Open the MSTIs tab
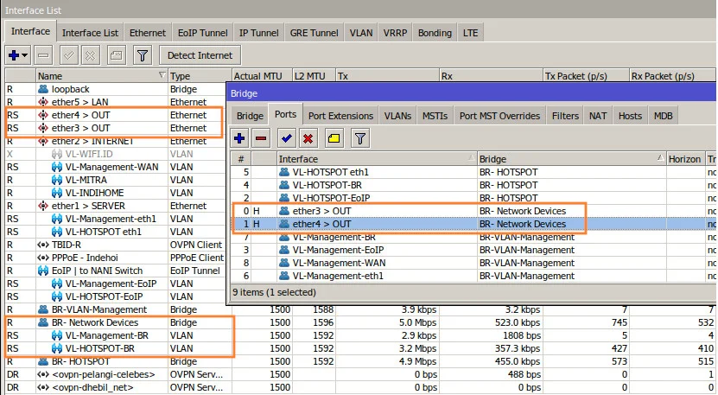This screenshot has height=395, width=718. (x=435, y=116)
